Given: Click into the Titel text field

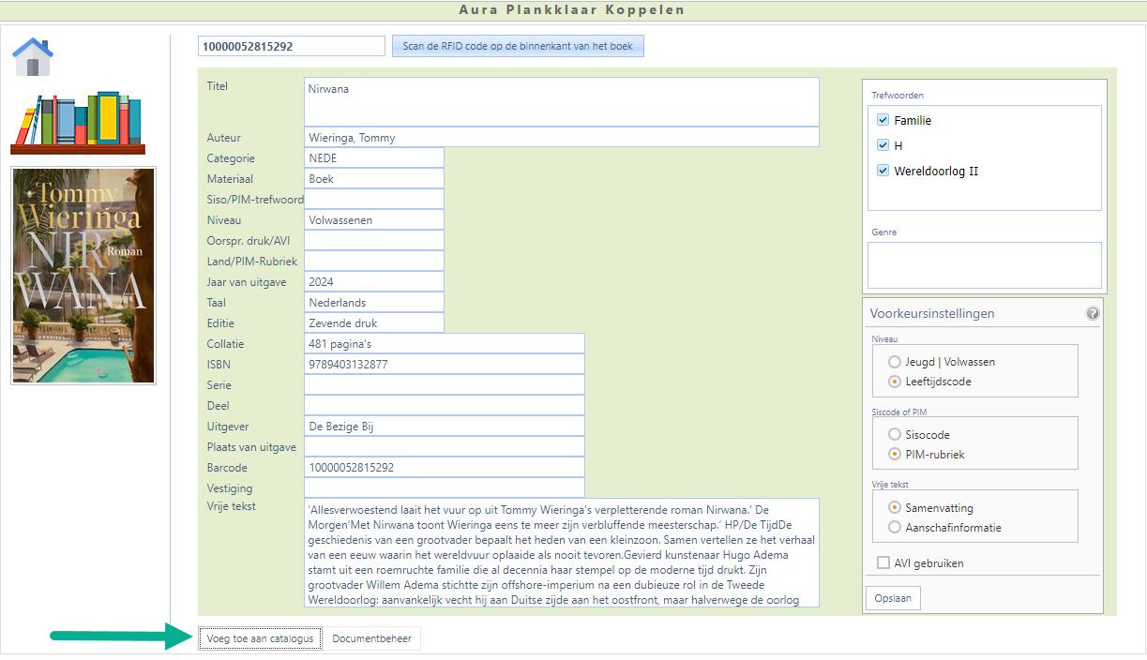Looking at the screenshot, I should (561, 101).
